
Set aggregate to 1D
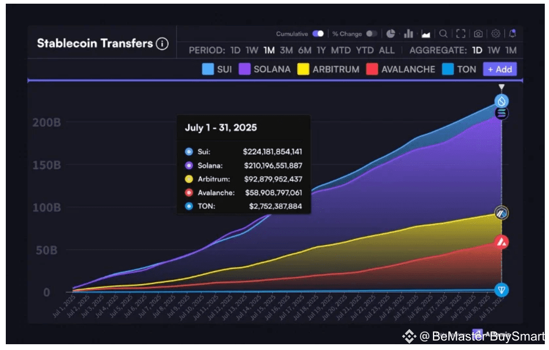(x=477, y=51)
